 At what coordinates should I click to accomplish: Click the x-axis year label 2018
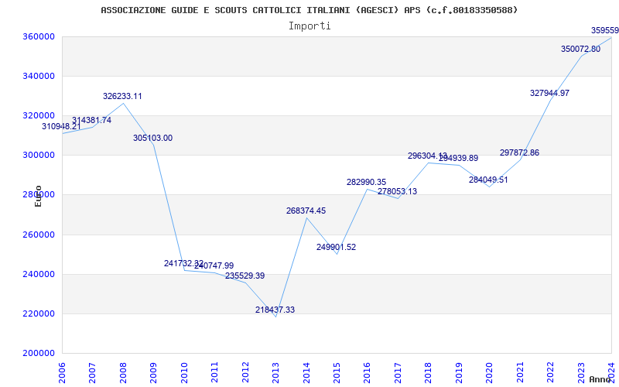tap(429, 372)
